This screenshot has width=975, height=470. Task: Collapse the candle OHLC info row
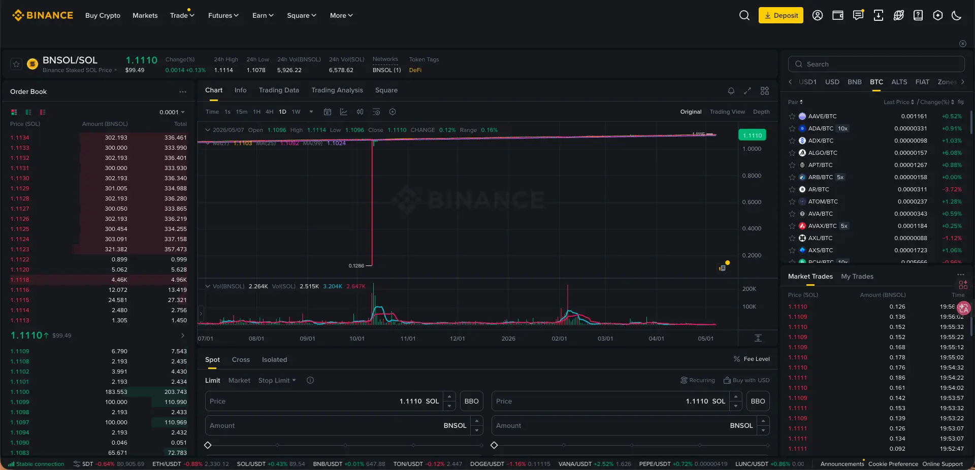coord(207,130)
